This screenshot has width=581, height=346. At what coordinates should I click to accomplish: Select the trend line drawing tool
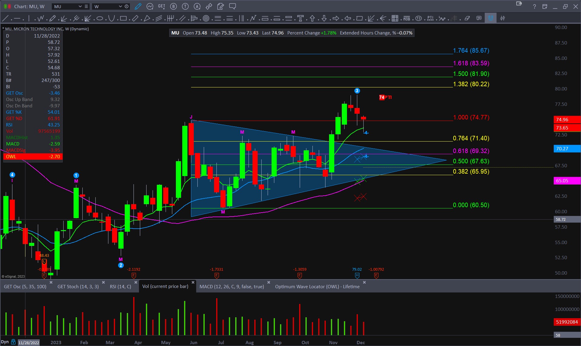(x=5, y=18)
